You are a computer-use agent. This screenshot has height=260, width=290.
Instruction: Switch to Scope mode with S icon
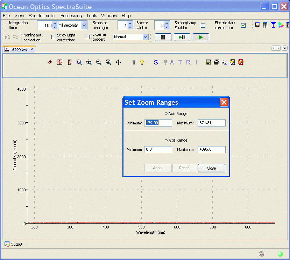[156, 62]
